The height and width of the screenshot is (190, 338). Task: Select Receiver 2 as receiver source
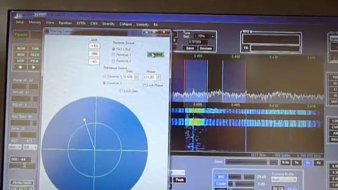coord(121,61)
